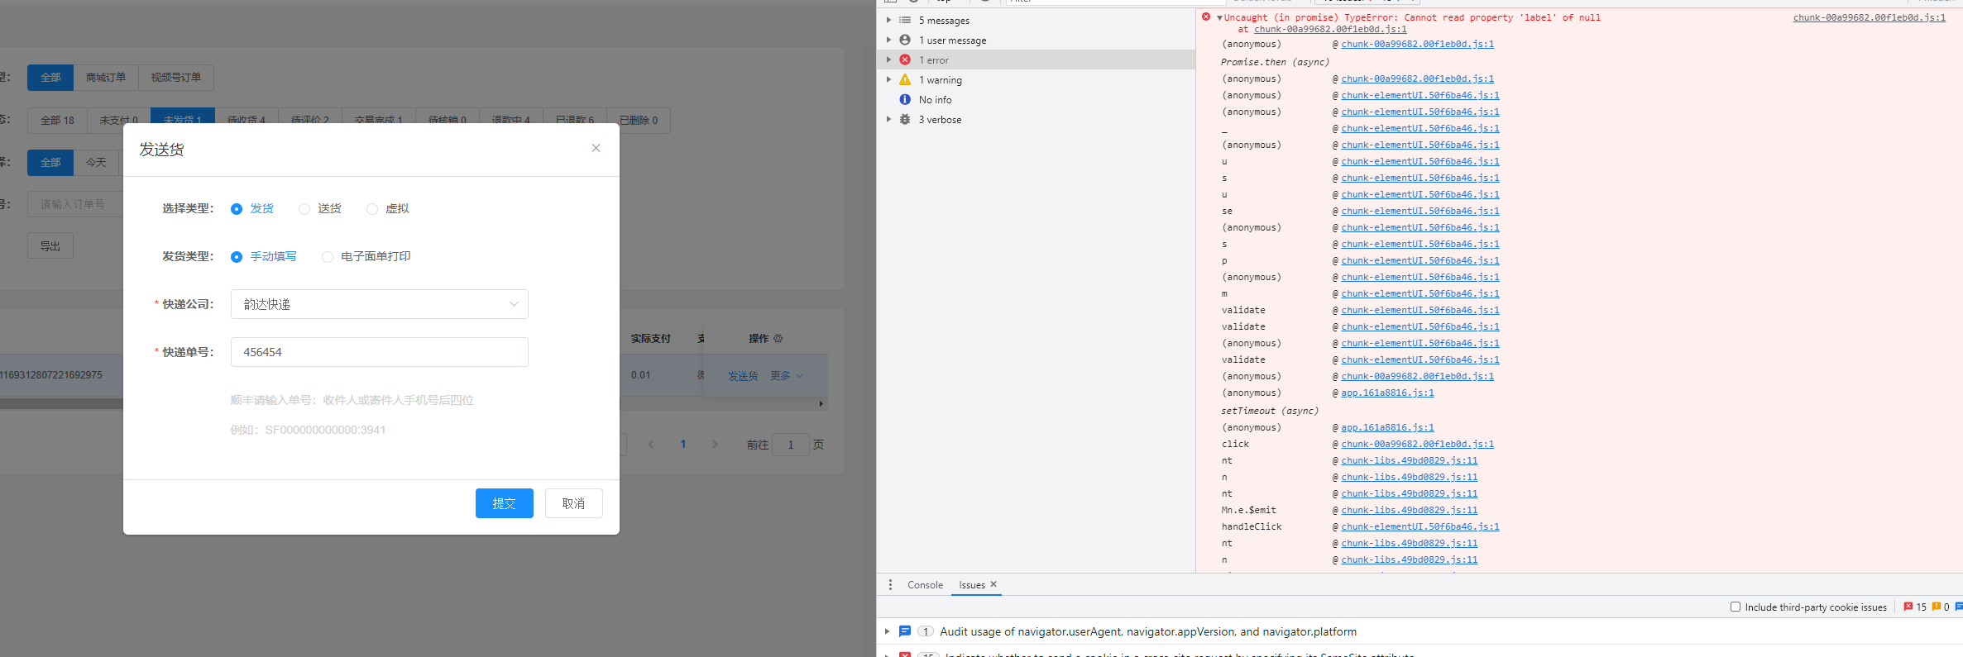Screen dimensions: 1963x657
Task: Click the messages list icon in the console sidebar
Action: tap(905, 20)
